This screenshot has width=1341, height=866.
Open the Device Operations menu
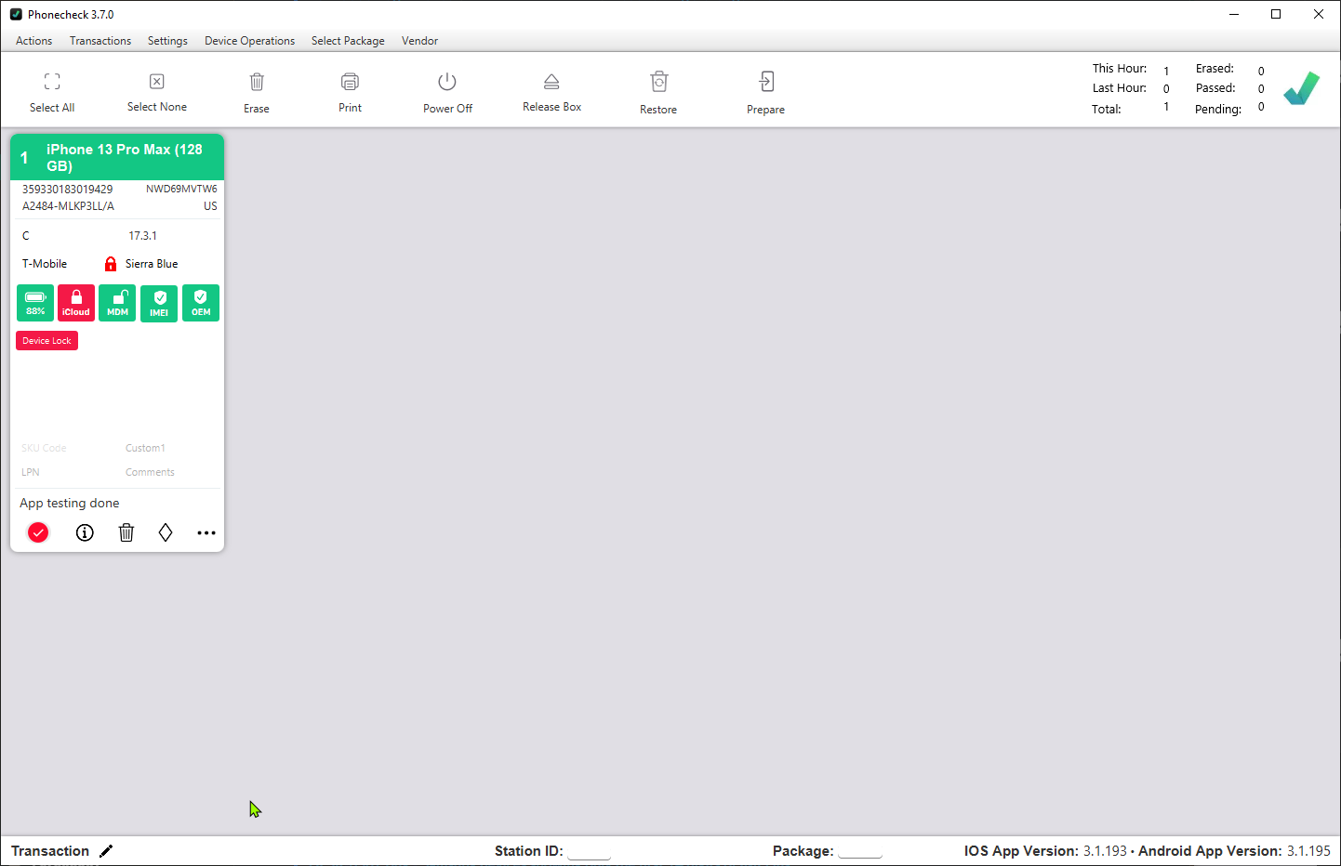pyautogui.click(x=249, y=41)
